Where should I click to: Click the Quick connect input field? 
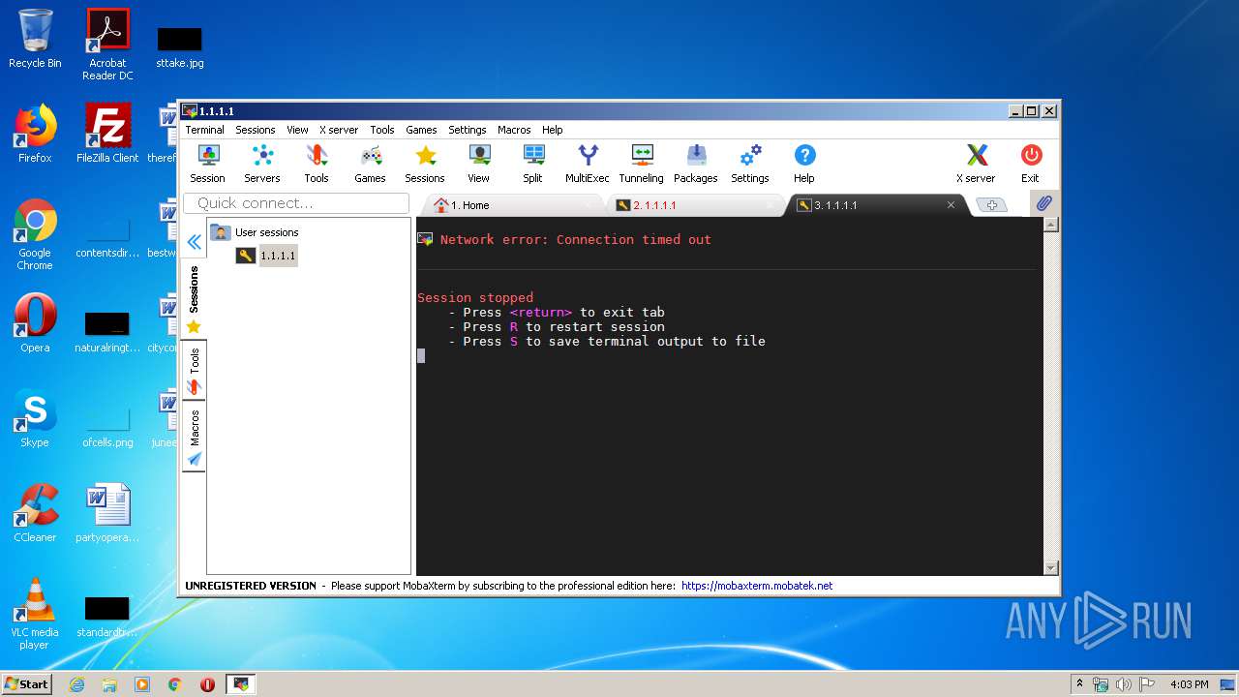coord(296,203)
